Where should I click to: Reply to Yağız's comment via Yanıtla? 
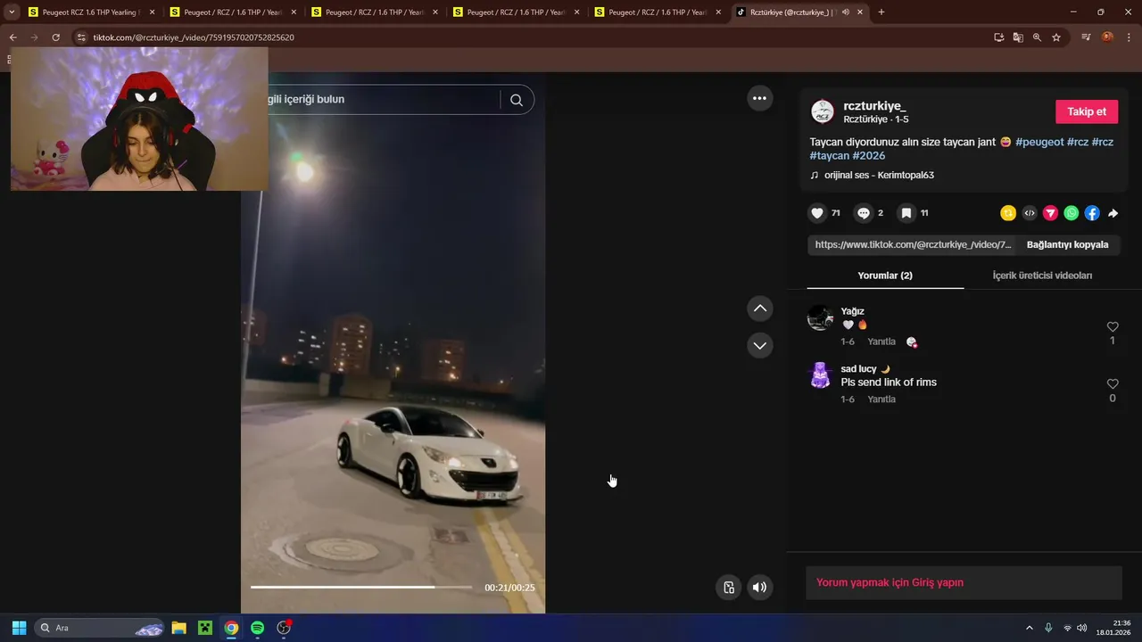881,342
